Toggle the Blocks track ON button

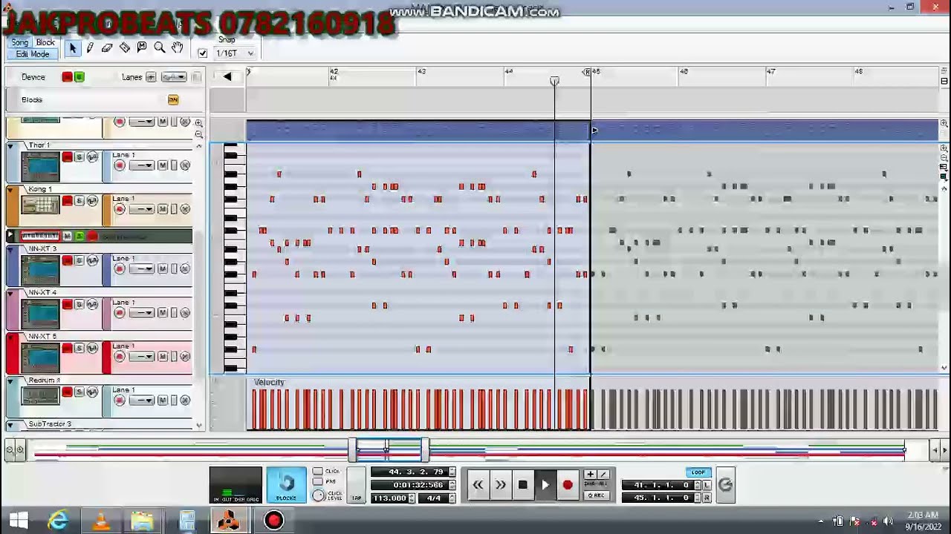[x=173, y=100]
